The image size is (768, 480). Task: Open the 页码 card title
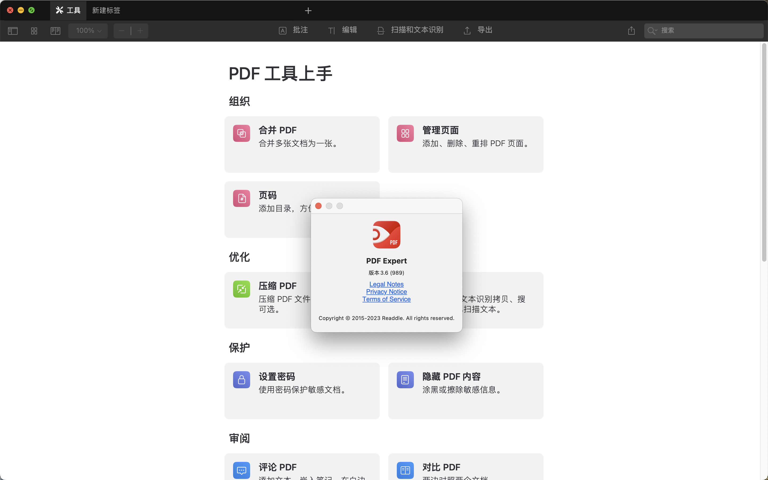pos(267,195)
